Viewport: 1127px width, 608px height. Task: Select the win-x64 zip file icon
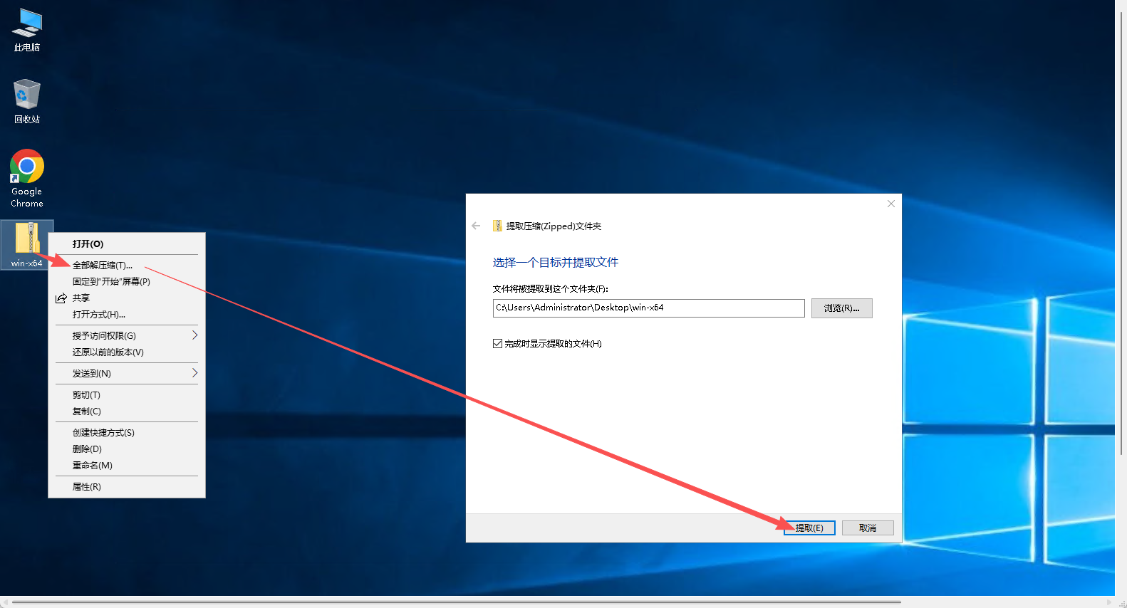(27, 242)
